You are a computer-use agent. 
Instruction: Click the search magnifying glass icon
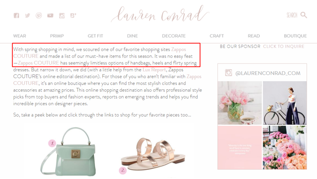(304, 15)
